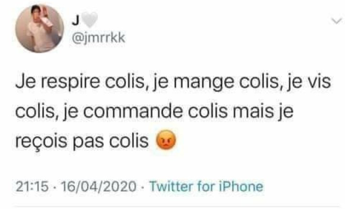Click the white heart emoji beside J

tap(90, 20)
